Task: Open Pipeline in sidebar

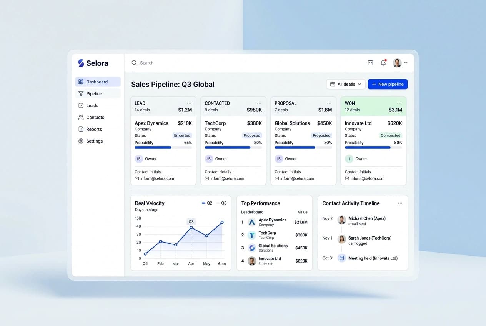Action: pyautogui.click(x=98, y=93)
